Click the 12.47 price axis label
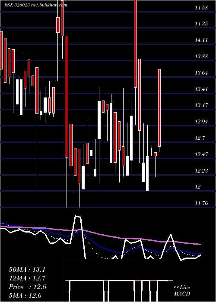This screenshot has width=216, height=302. pos(201,154)
